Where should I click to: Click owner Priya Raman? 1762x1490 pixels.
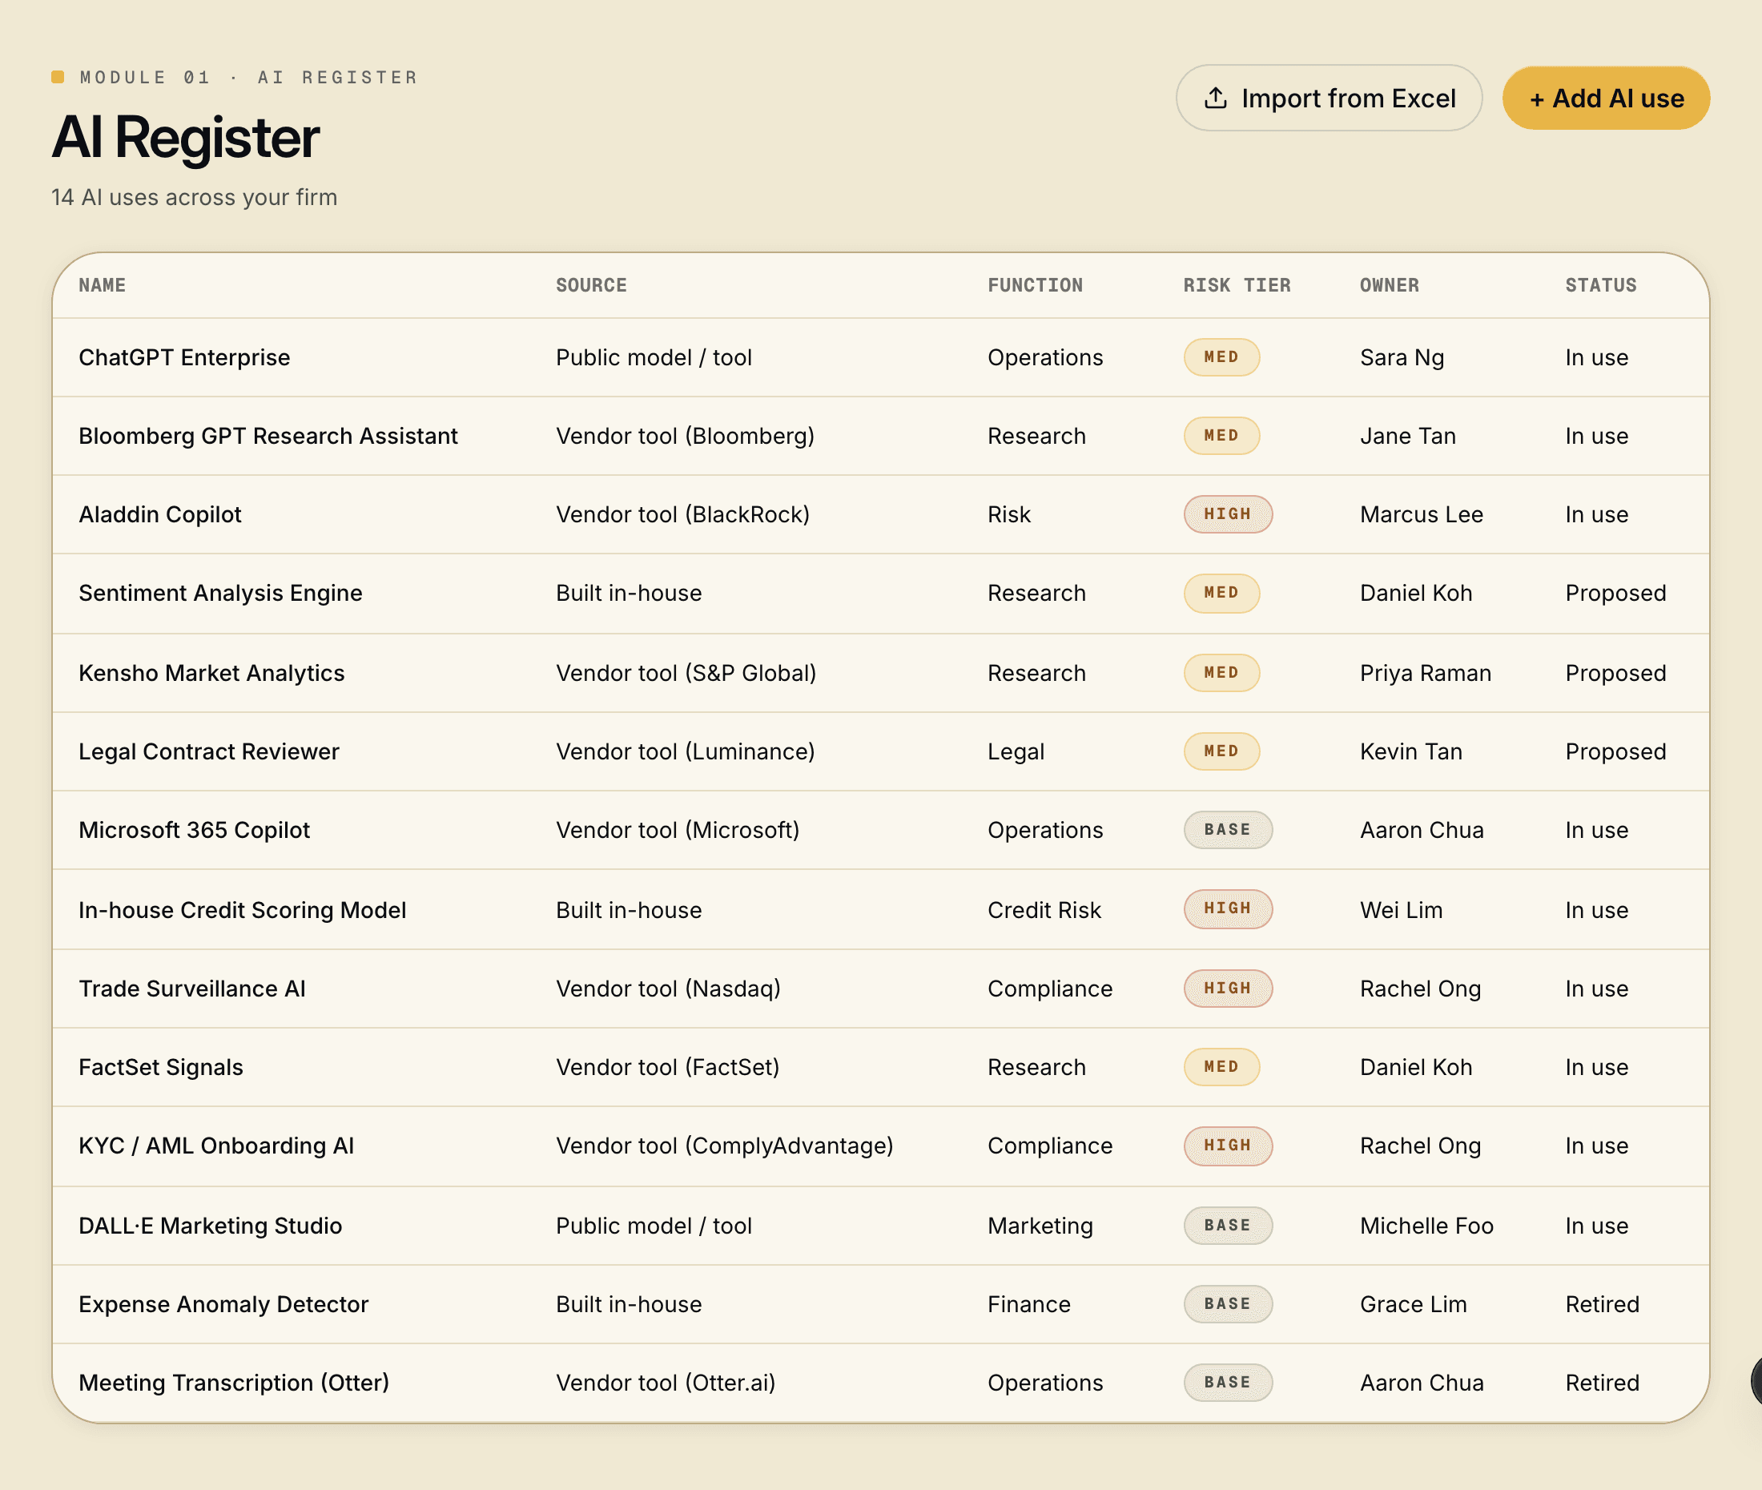click(x=1425, y=673)
